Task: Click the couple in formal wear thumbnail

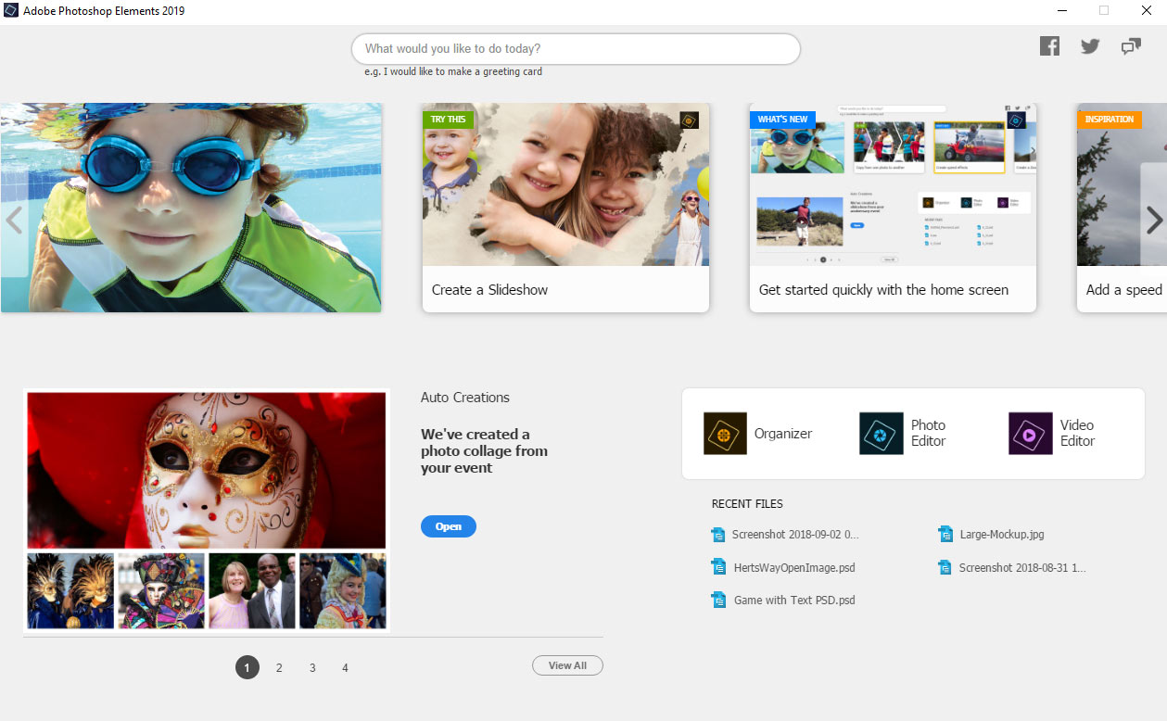Action: tap(252, 591)
